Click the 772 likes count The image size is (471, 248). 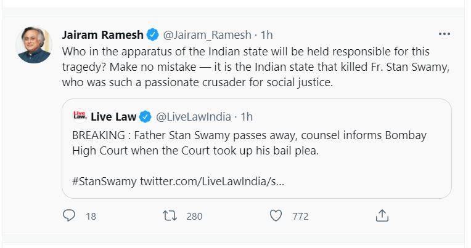300,216
